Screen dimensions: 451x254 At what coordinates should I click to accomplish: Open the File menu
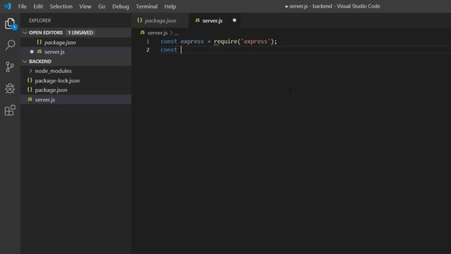[22, 6]
